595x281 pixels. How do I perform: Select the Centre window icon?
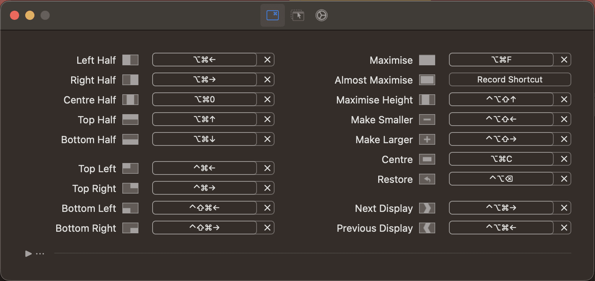[x=427, y=159]
